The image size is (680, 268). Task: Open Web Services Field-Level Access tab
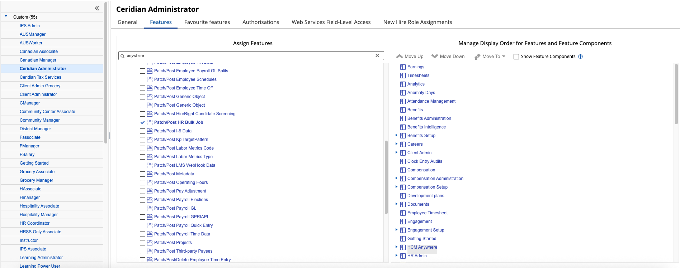(331, 22)
